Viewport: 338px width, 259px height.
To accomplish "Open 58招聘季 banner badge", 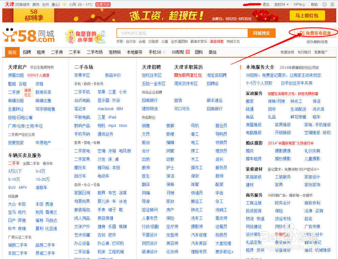I will [33, 15].
